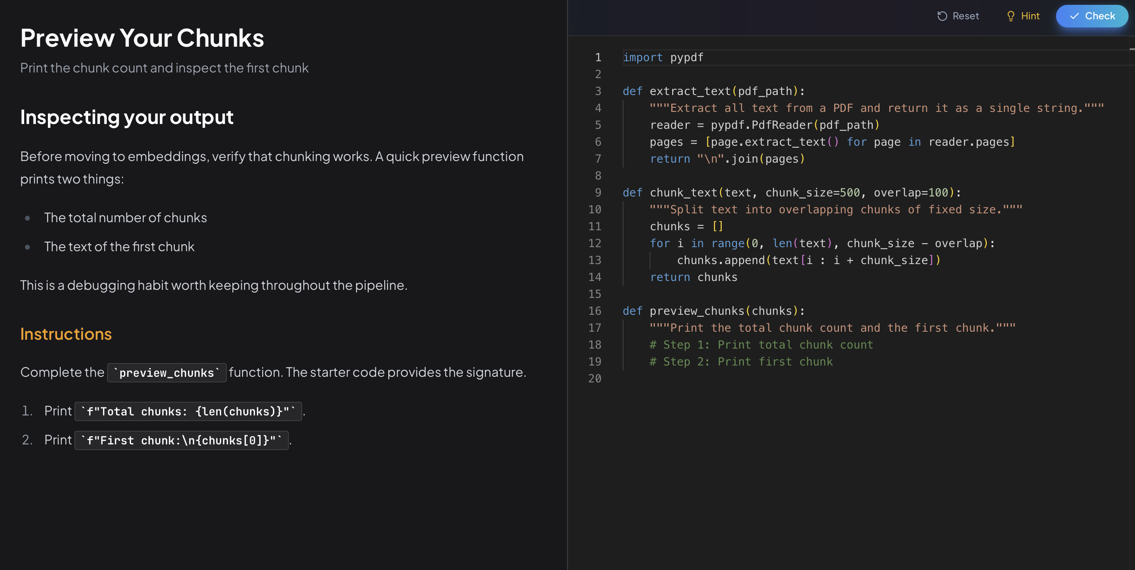The height and width of the screenshot is (570, 1135).
Task: Click the Hint lightbulb icon
Action: [1011, 16]
